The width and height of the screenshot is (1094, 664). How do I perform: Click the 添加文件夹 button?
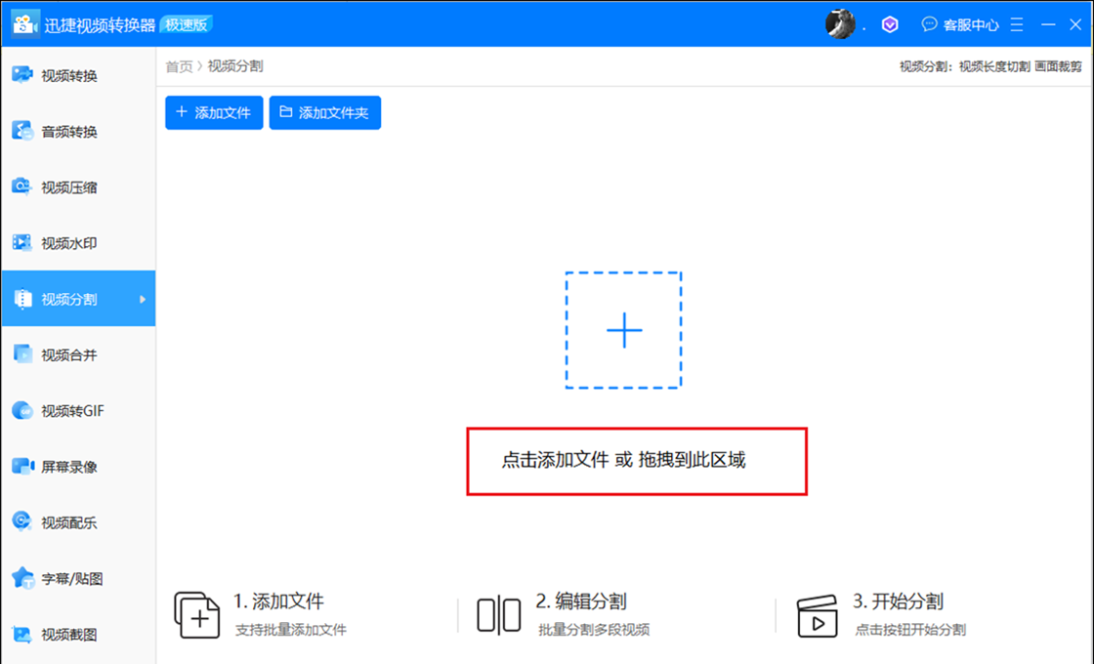coord(324,113)
